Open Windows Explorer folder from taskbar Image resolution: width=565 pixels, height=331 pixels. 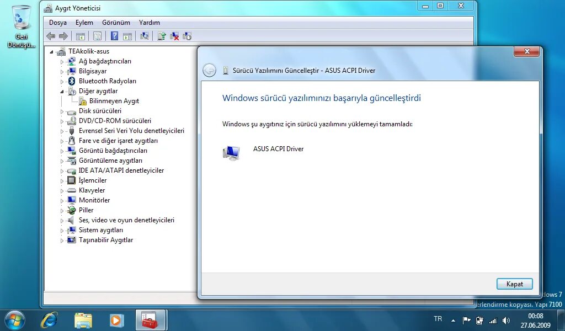point(83,320)
